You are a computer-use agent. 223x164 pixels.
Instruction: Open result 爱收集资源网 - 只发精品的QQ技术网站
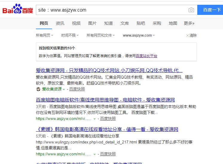[109, 70]
